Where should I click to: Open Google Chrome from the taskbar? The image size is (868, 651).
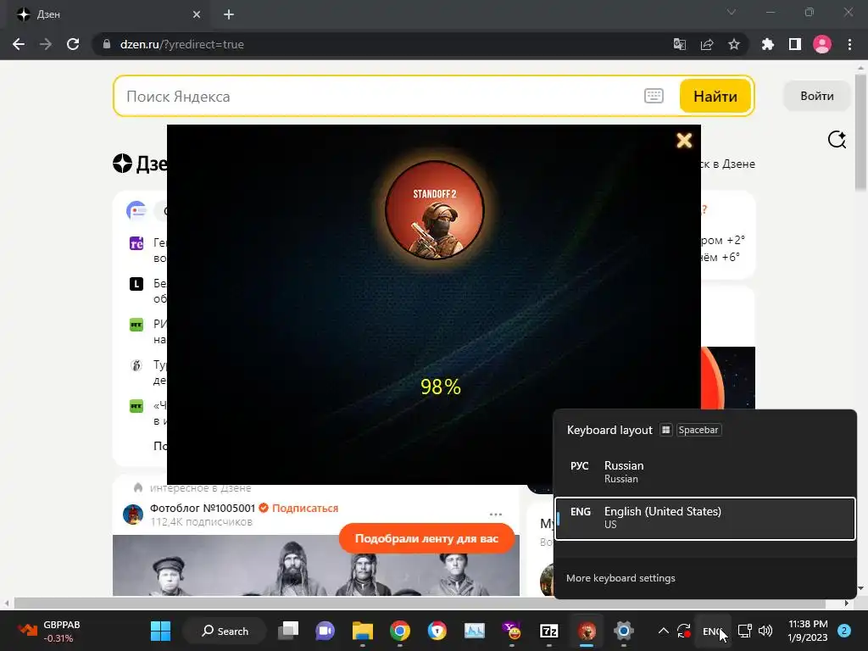coord(400,631)
